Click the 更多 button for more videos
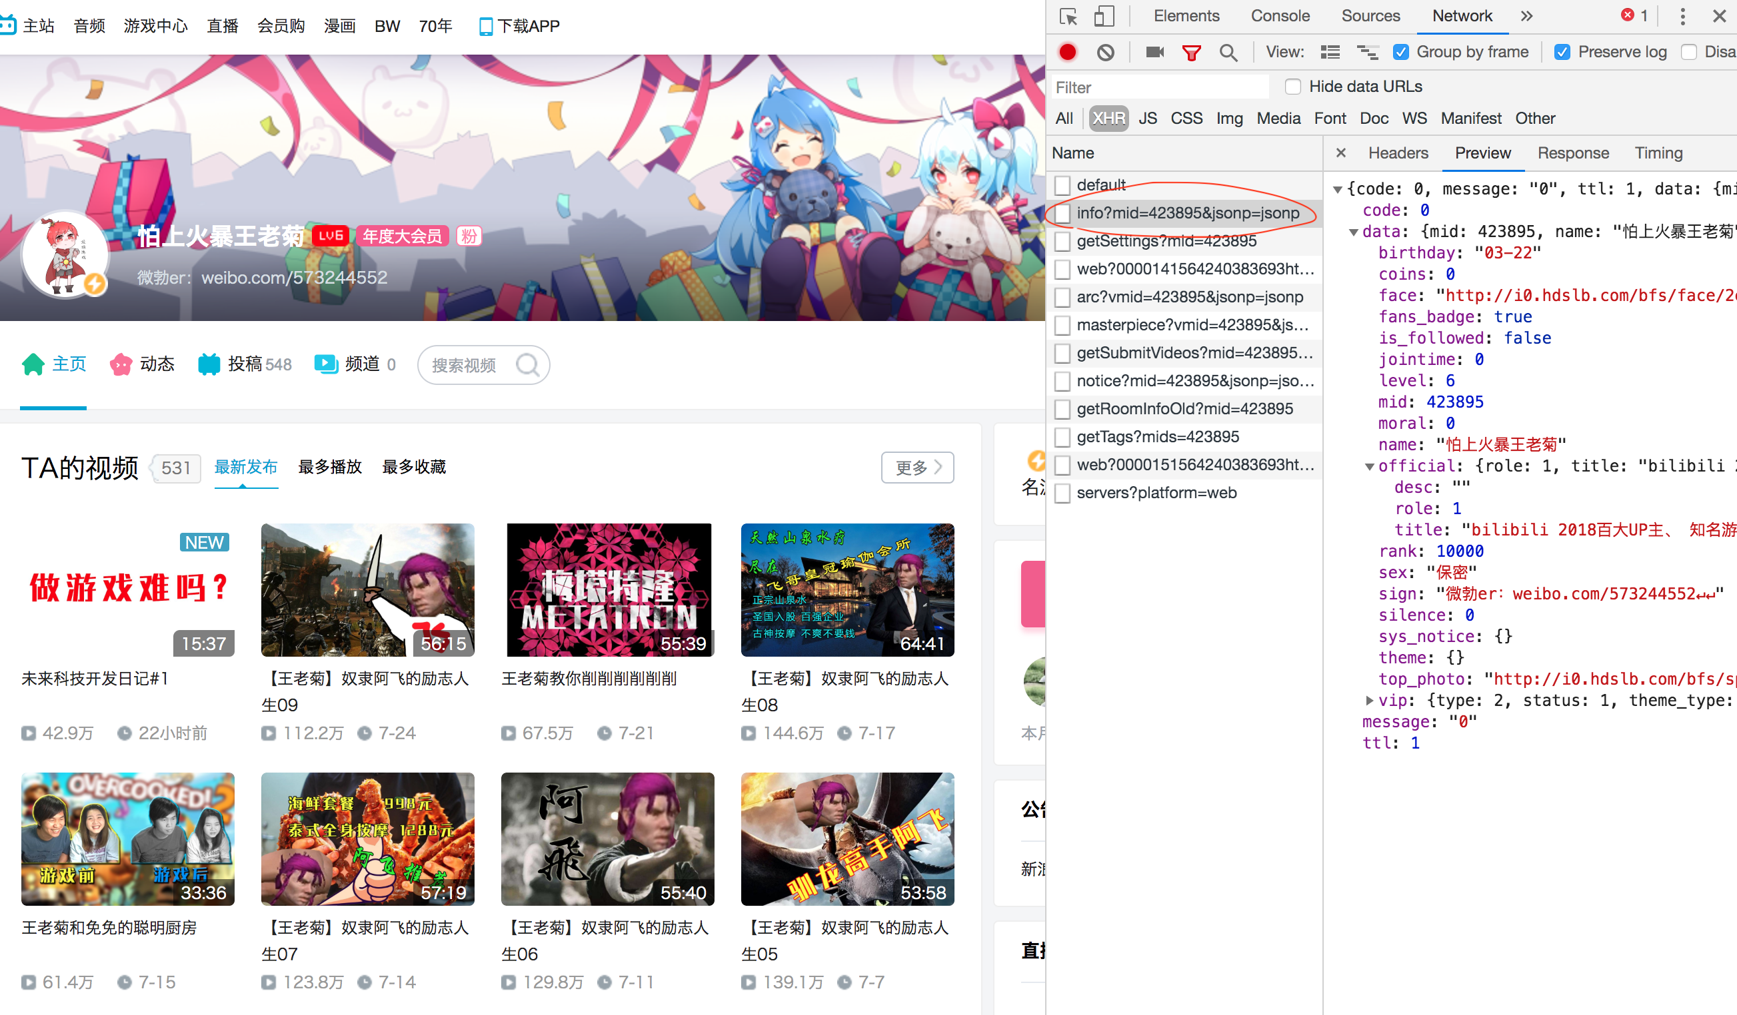Viewport: 1737px width, 1015px height. pos(916,468)
